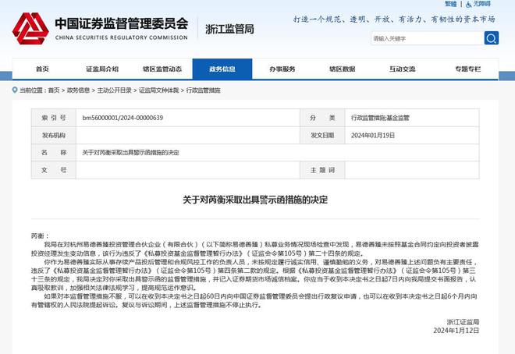Screen dimensions: 515x354
Task: Select the 政务信息 navigation tab
Action: [222, 69]
